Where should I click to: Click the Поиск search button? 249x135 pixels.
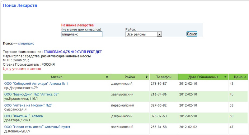[x=192, y=34]
